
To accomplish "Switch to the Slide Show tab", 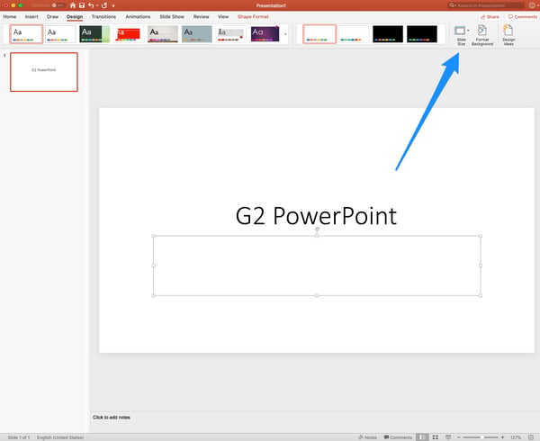I will tap(172, 16).
